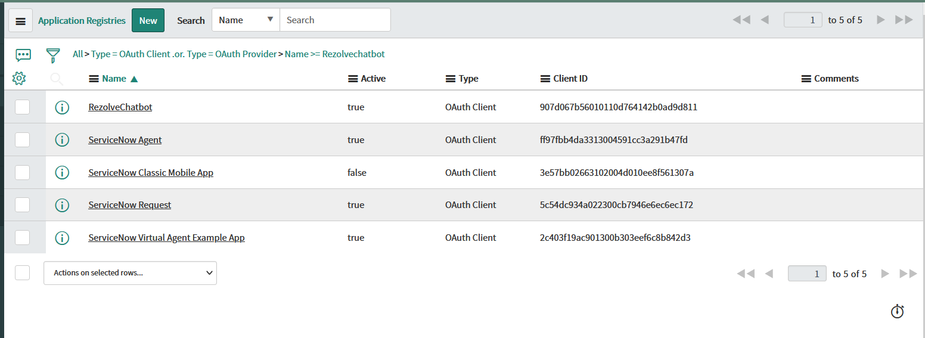Select the RezolveChatbot row checkbox
The height and width of the screenshot is (338, 925).
pyautogui.click(x=22, y=107)
